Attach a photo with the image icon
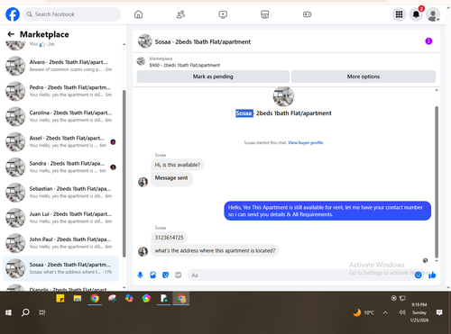The width and height of the screenshot is (451, 334). [152, 275]
